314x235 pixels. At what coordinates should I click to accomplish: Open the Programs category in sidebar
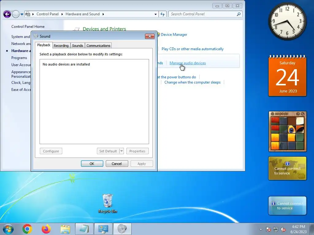19,58
